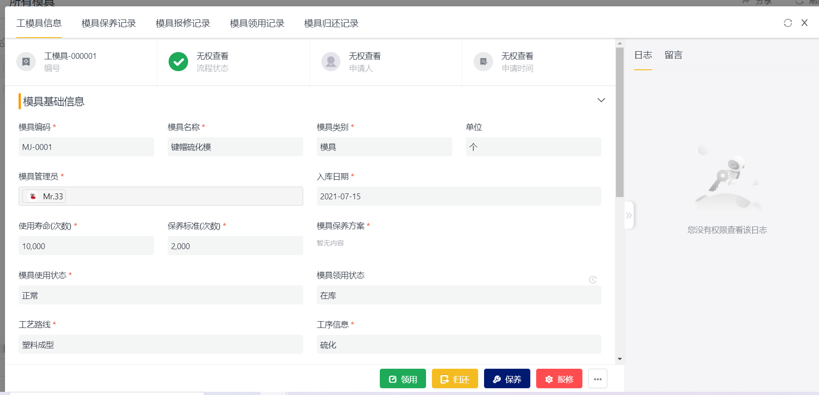
Task: Switch to the 留言 tab
Action: (673, 55)
